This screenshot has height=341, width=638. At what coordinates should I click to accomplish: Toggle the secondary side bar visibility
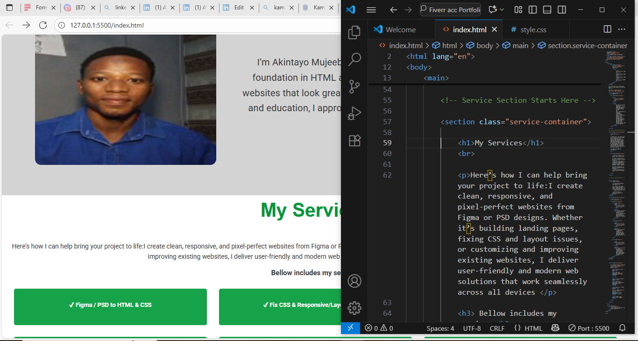[562, 10]
